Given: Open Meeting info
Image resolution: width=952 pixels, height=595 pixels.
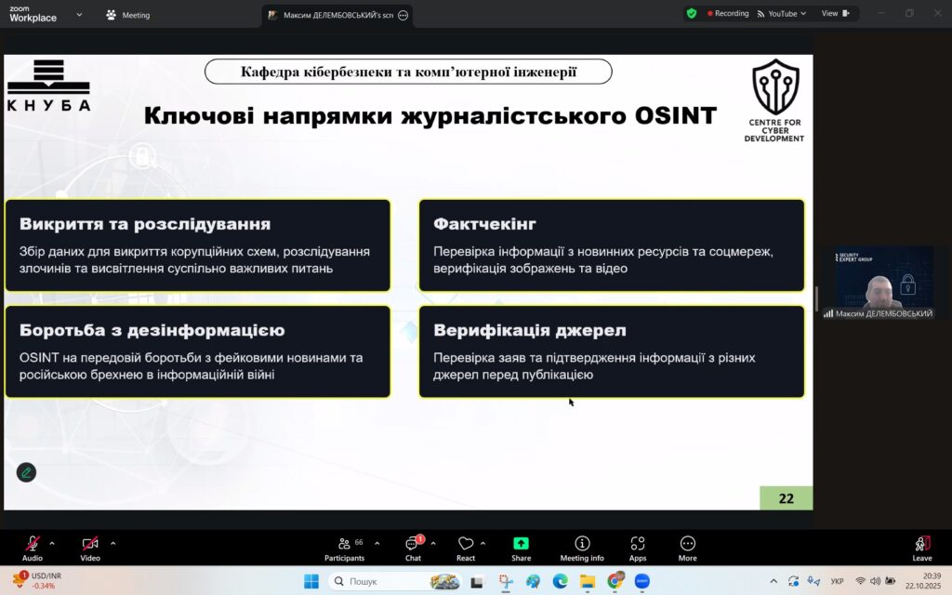Looking at the screenshot, I should click(x=582, y=546).
